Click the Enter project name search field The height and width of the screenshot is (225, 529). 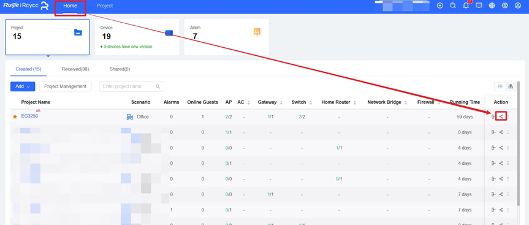(x=132, y=86)
